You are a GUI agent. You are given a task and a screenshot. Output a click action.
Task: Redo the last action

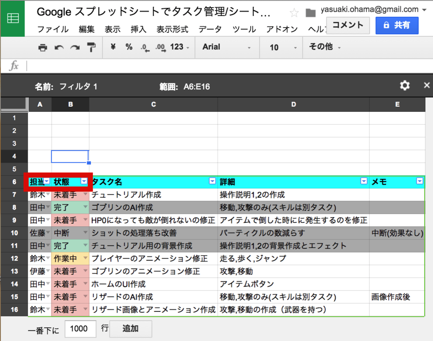click(x=75, y=47)
